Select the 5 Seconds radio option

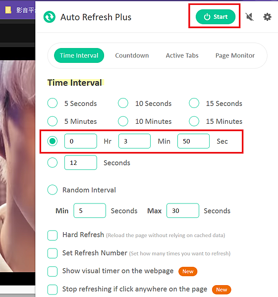coord(53,103)
